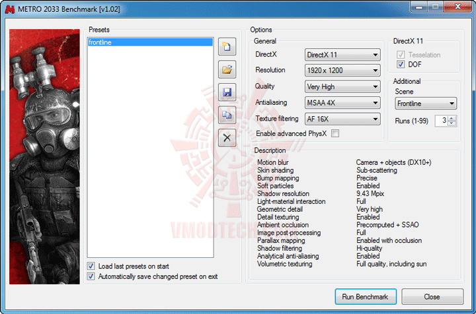
Task: Click the 'Enabled with occlusion' value
Action: 389,240
